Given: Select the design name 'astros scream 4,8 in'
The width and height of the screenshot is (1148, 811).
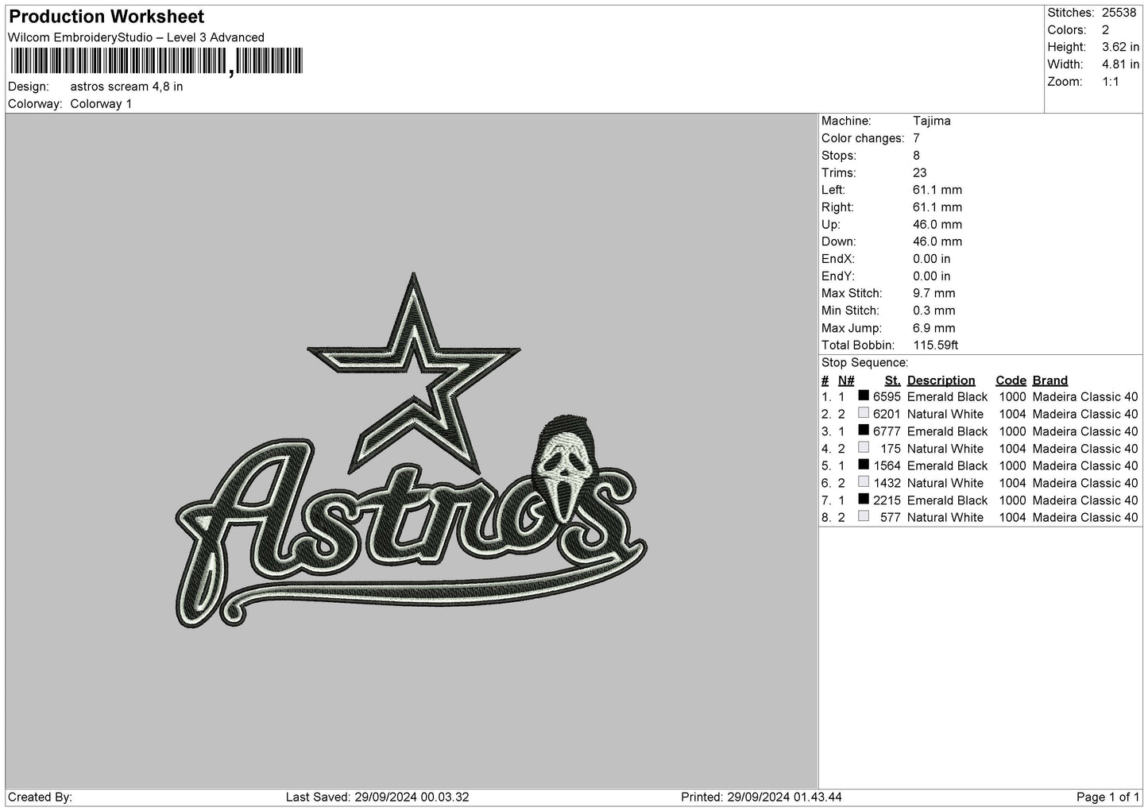Looking at the screenshot, I should [x=126, y=87].
